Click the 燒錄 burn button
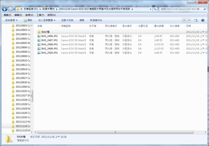 pyautogui.click(x=82, y=20)
